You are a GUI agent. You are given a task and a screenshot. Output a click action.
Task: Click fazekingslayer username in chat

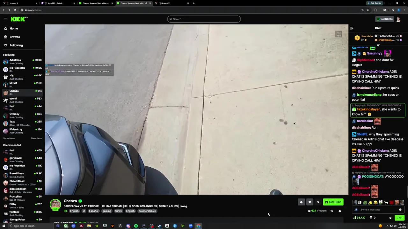(x=368, y=109)
